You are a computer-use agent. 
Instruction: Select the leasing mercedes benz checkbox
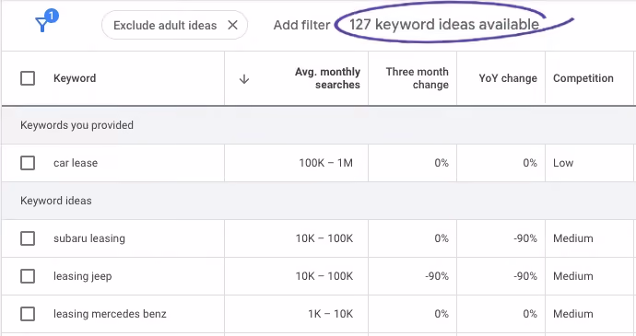pos(28,314)
